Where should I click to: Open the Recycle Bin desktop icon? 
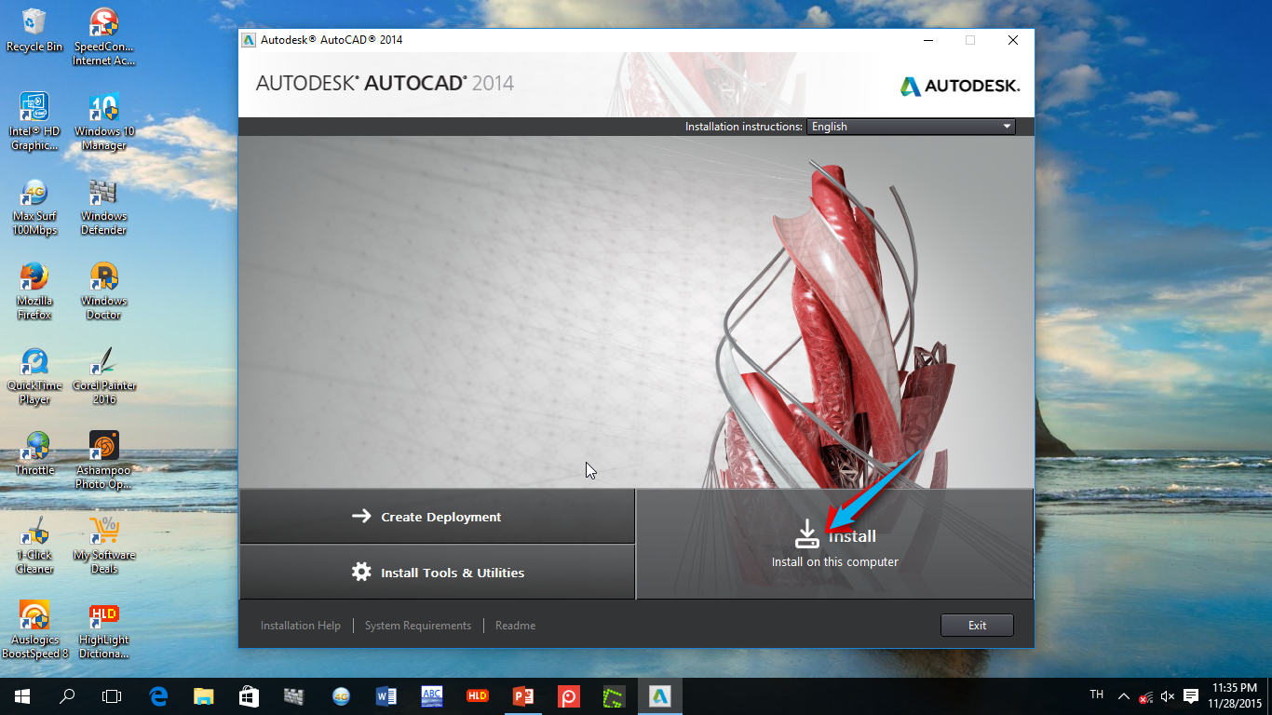tap(34, 30)
